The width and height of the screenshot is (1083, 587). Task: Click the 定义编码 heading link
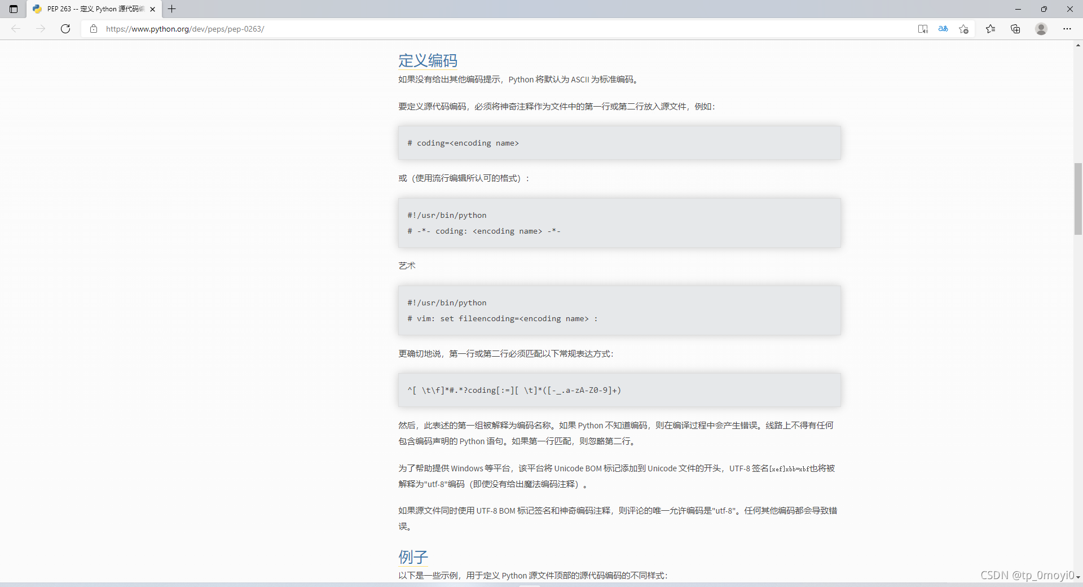point(428,60)
